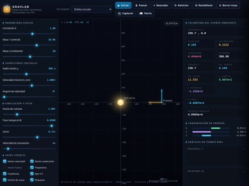The image size is (249, 186).
Task: Click the Constante G value 1.00
Action: (x=53, y=28)
